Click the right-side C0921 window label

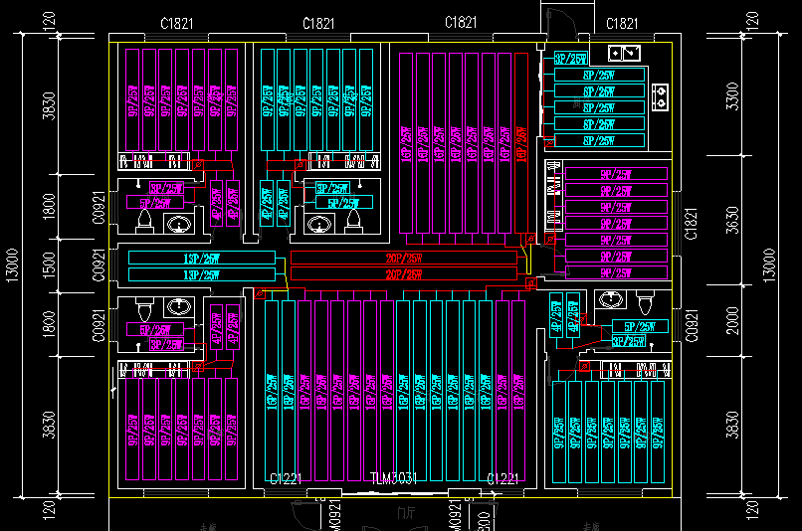point(690,325)
